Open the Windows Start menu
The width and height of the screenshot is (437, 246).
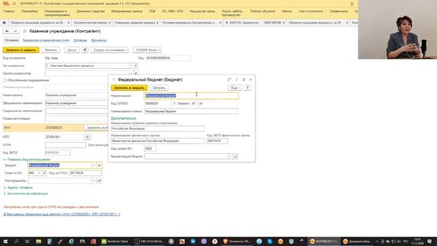(5, 241)
